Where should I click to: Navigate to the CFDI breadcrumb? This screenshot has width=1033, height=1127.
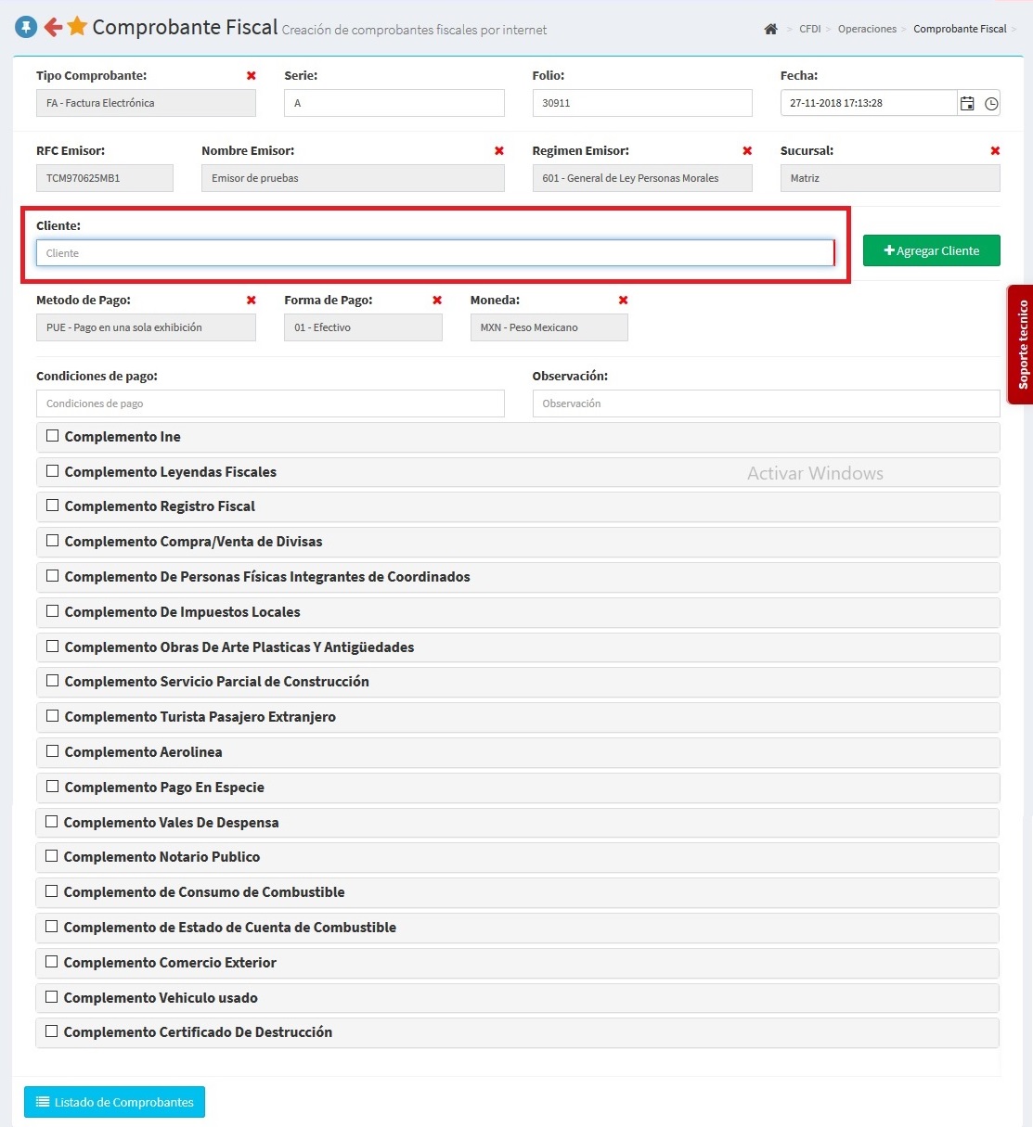coord(809,29)
